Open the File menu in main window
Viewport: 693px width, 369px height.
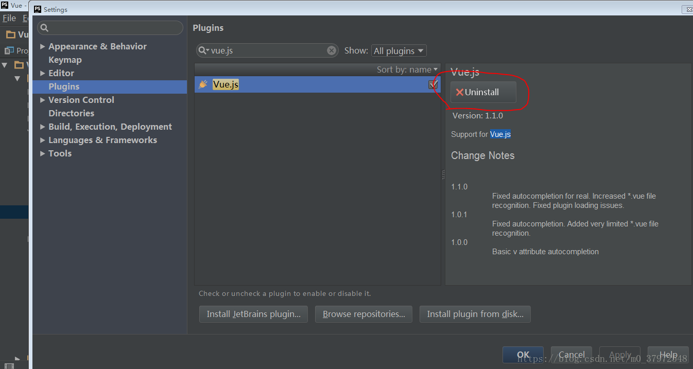click(9, 18)
